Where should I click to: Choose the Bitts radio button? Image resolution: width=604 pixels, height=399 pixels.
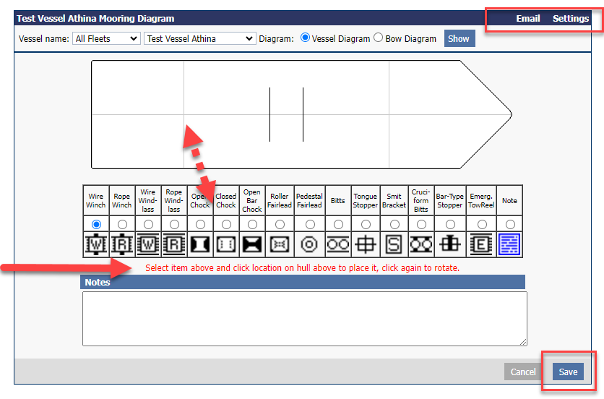338,224
